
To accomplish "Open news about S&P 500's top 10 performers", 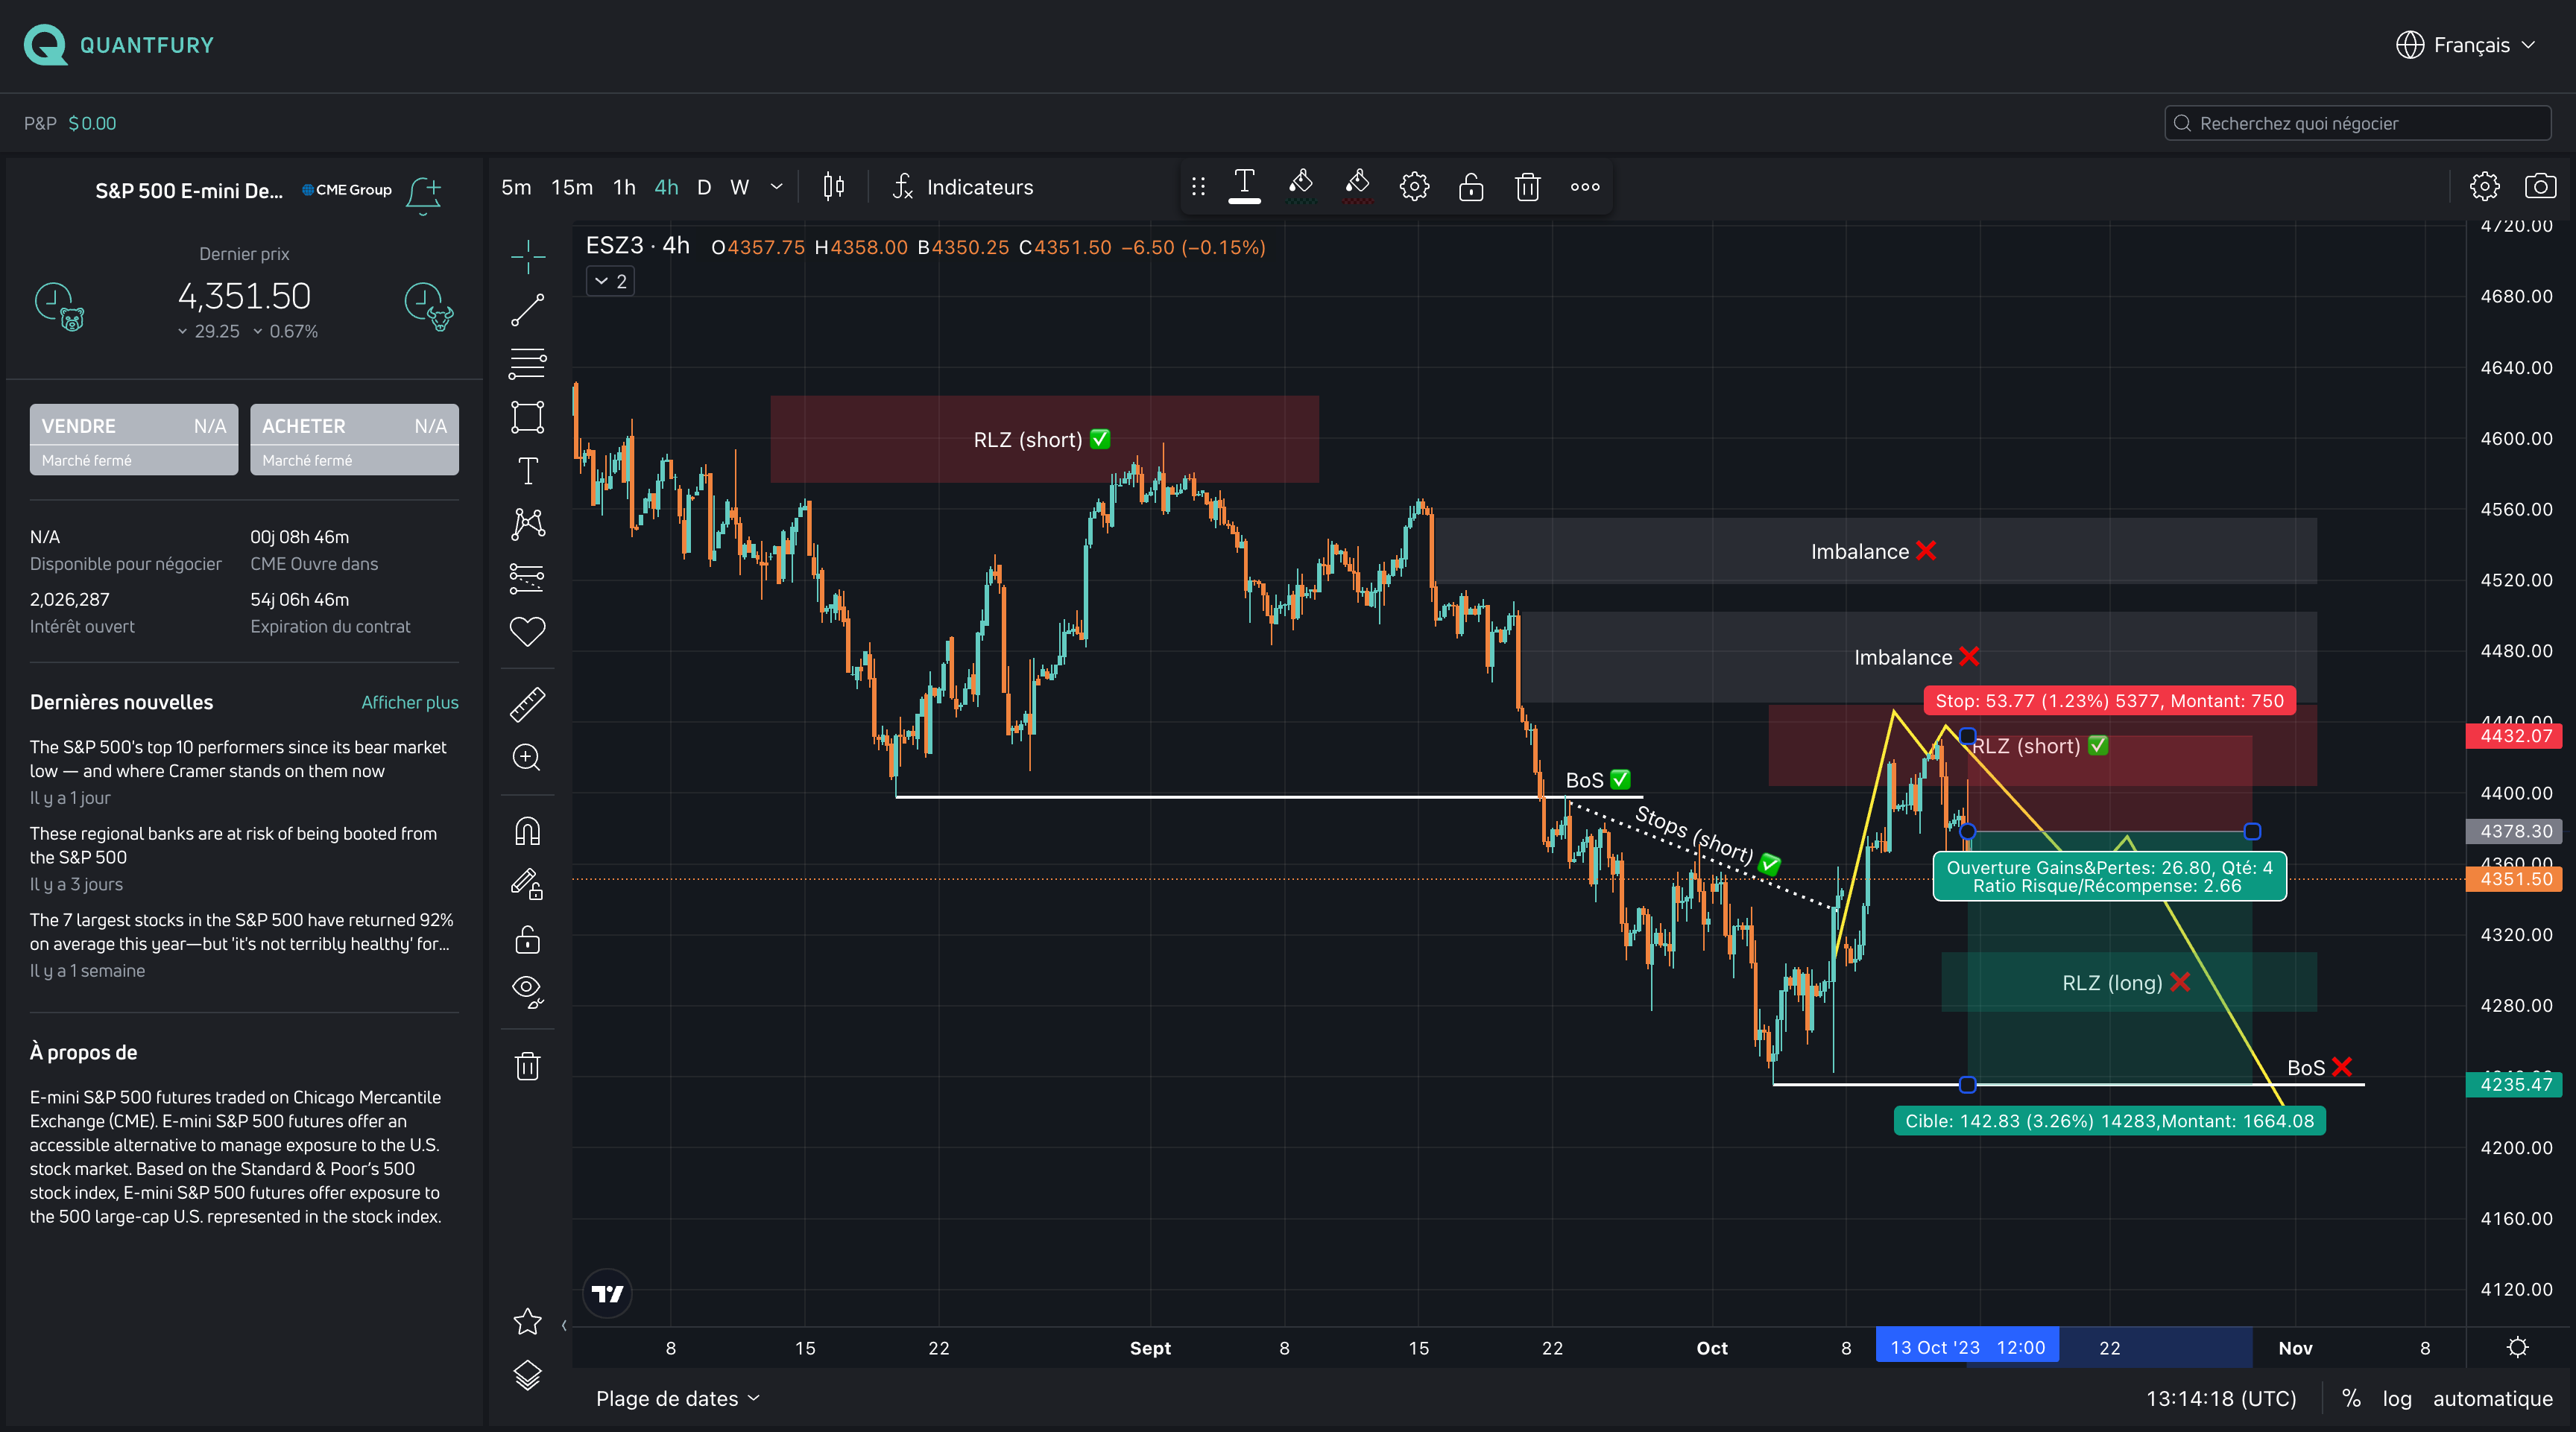I will 238,758.
